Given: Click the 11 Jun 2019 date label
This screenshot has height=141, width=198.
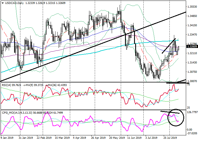Looking at the screenshot, I should point(134,138).
